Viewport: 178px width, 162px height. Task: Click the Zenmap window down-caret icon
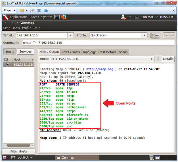[x=12, y=23]
